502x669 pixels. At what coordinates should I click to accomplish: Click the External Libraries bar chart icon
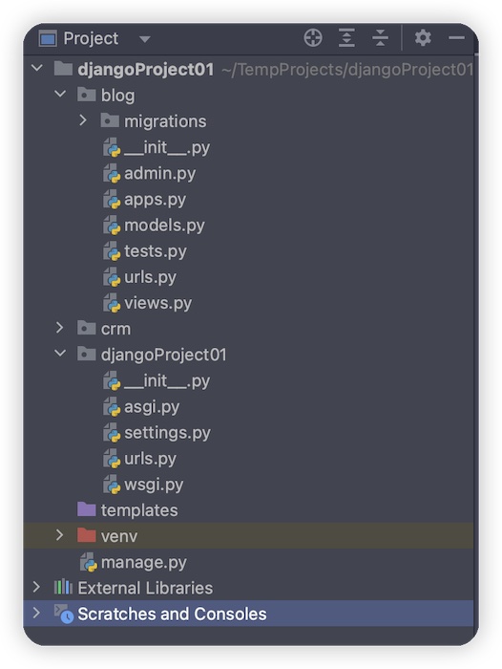pos(63,587)
